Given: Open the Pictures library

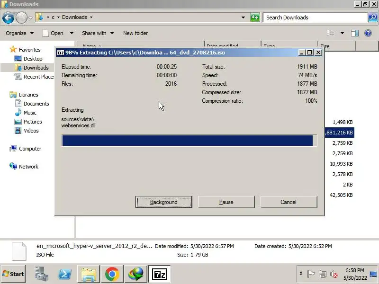Looking at the screenshot, I should (x=28, y=122).
